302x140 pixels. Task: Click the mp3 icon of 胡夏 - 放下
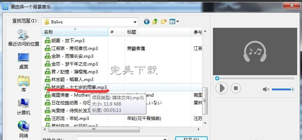tap(47, 41)
